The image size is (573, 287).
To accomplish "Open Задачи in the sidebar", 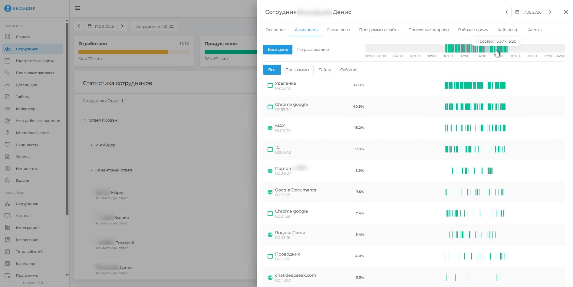I will coord(22,181).
